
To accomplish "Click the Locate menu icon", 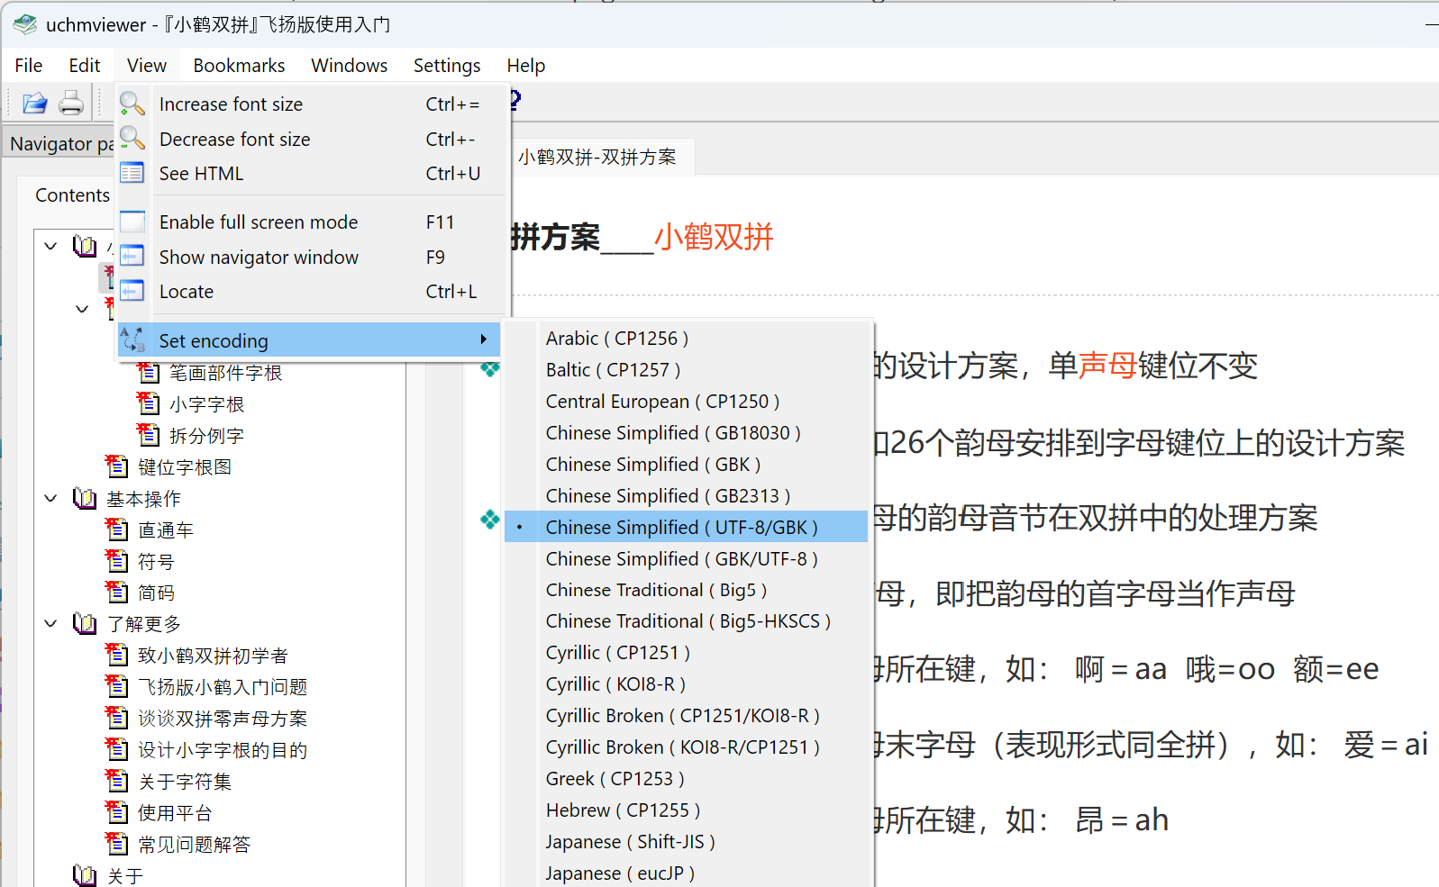I will coord(132,291).
